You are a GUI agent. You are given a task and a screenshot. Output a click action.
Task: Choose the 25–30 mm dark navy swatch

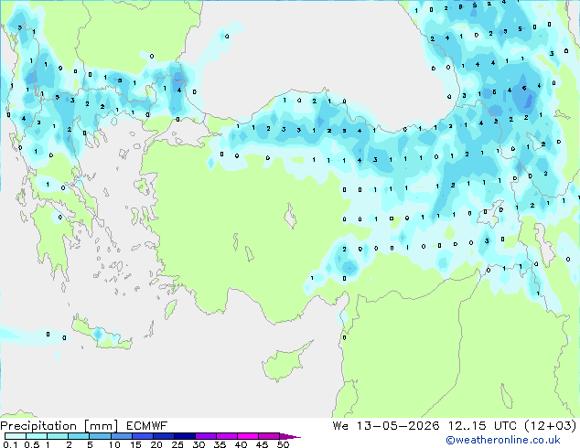tap(184, 436)
